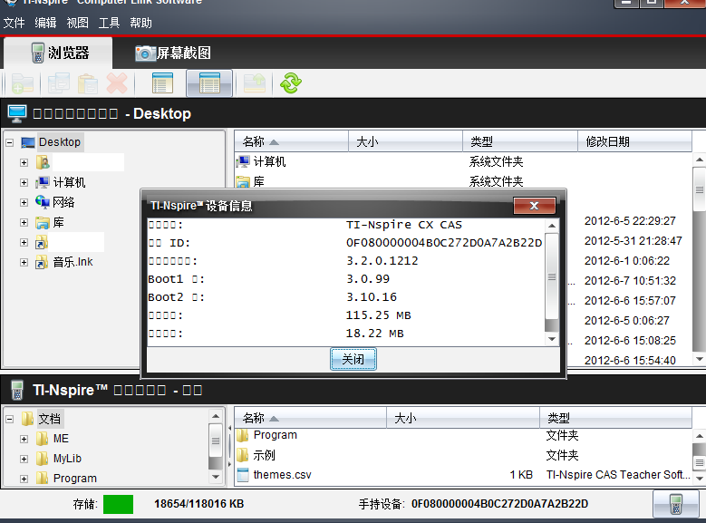Image resolution: width=706 pixels, height=523 pixels.
Task: Click the themes.csv file icon
Action: [x=243, y=475]
